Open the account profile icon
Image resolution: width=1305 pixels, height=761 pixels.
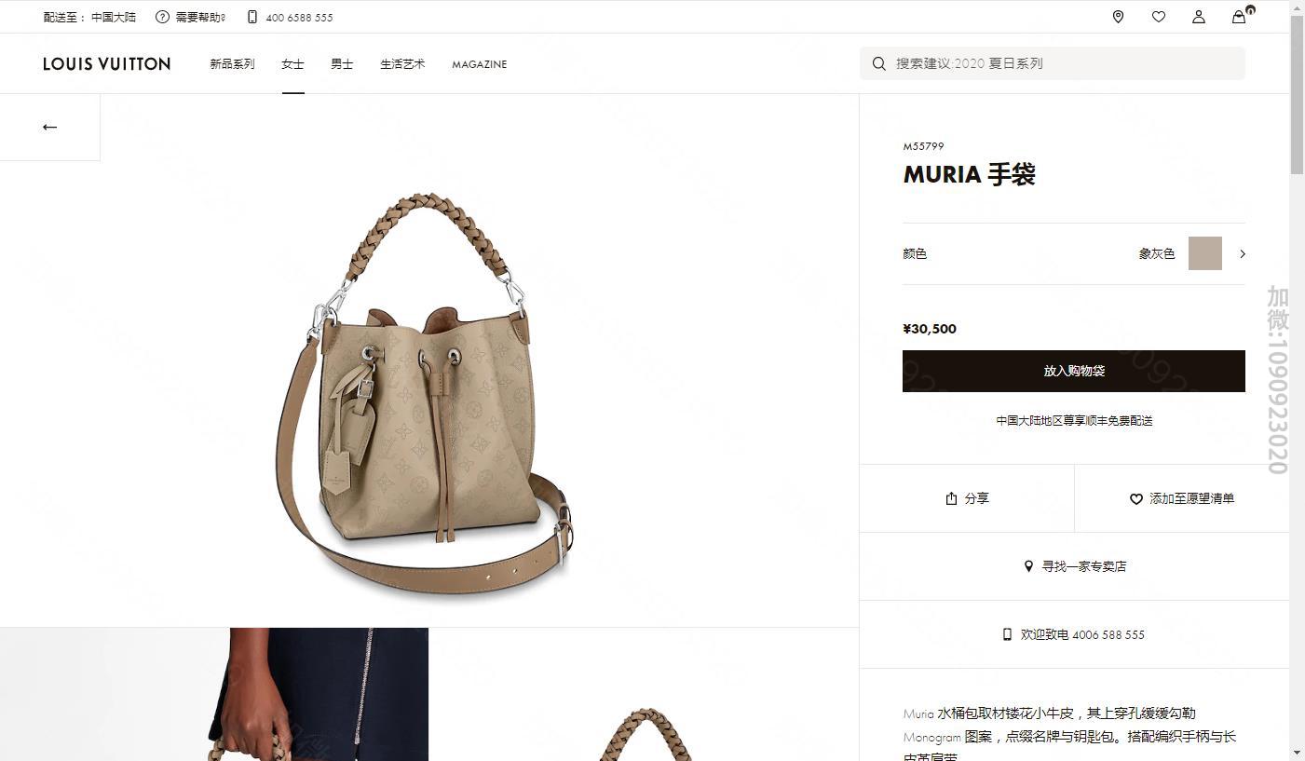tap(1199, 17)
